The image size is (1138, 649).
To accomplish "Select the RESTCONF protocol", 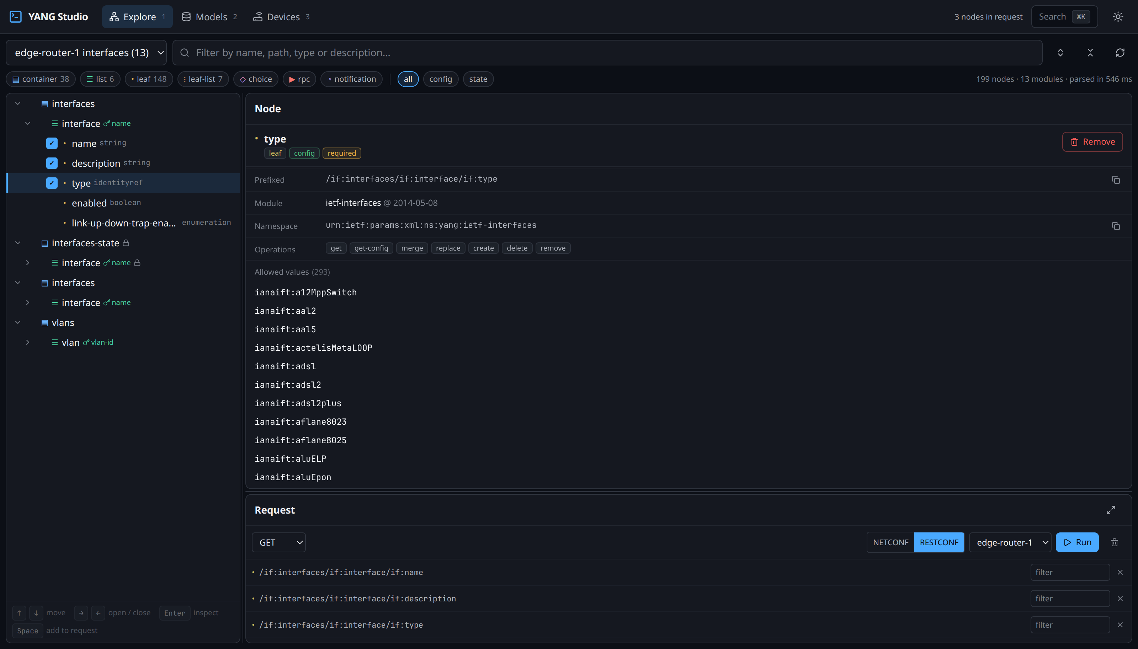I will (x=938, y=542).
